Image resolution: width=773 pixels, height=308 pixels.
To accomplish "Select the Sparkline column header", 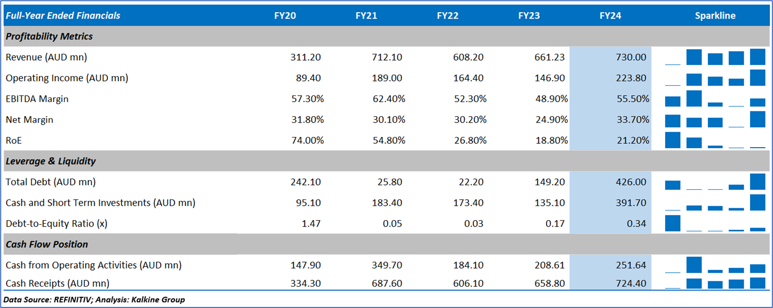I will click(715, 15).
